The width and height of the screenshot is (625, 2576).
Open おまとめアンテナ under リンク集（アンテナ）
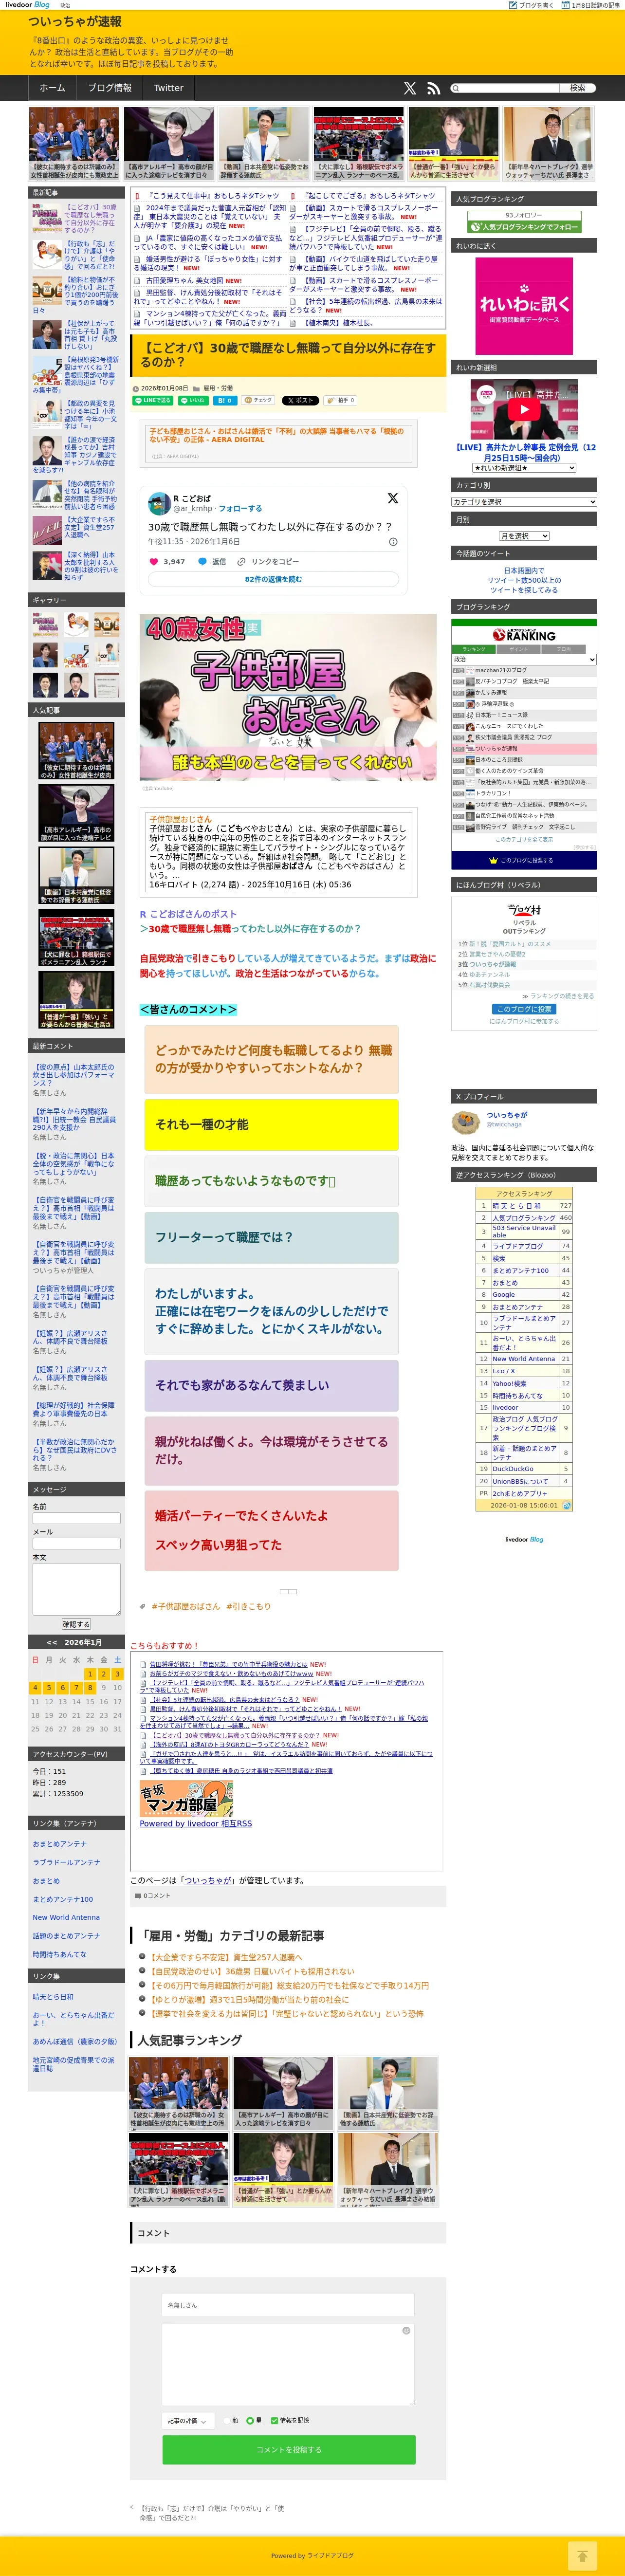[59, 1844]
